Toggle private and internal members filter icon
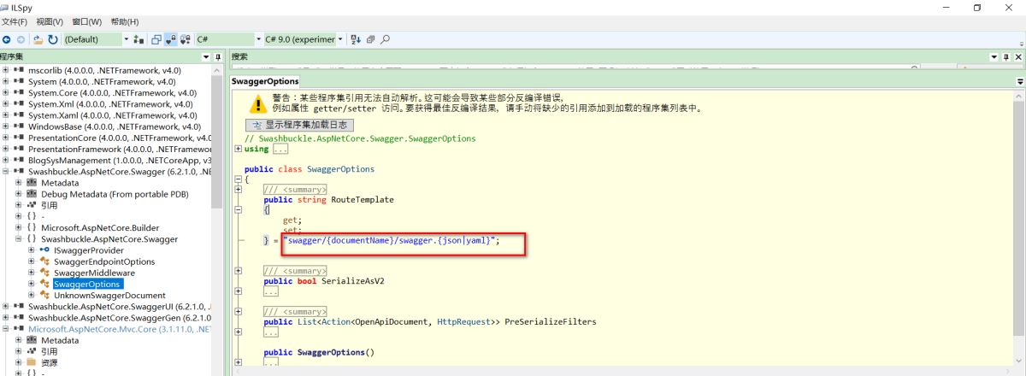 tap(171, 39)
